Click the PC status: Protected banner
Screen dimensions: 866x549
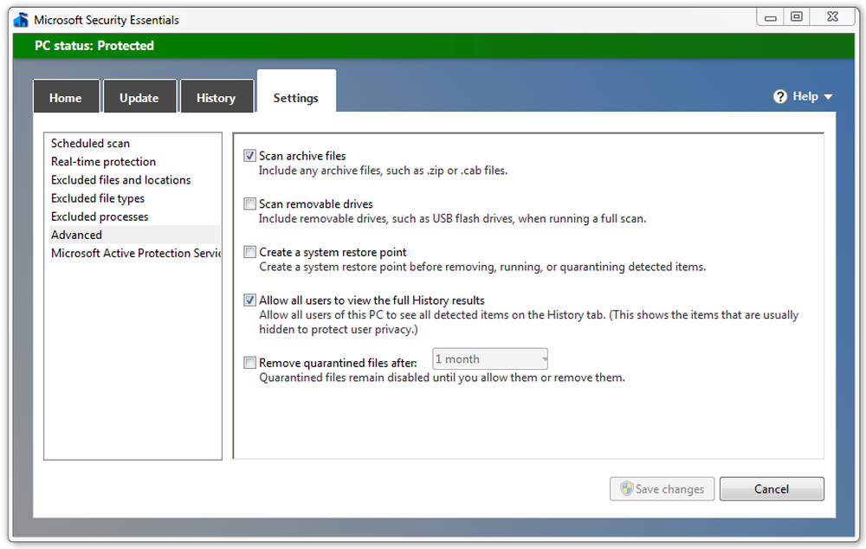tap(434, 45)
